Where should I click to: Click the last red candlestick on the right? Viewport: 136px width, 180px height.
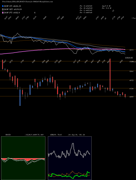(125, 95)
